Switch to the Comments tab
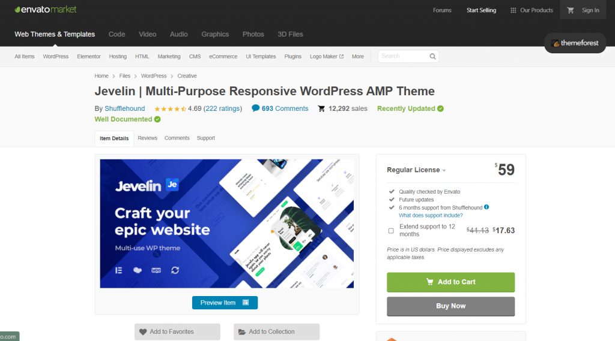The height and width of the screenshot is (341, 615). point(177,138)
